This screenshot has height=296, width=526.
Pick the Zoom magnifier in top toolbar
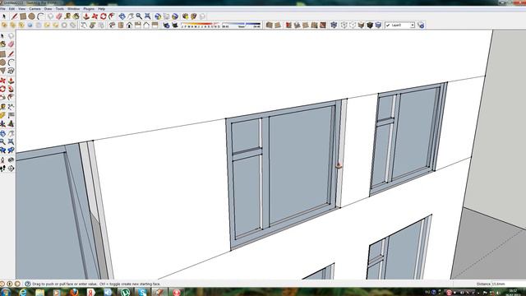point(139,16)
